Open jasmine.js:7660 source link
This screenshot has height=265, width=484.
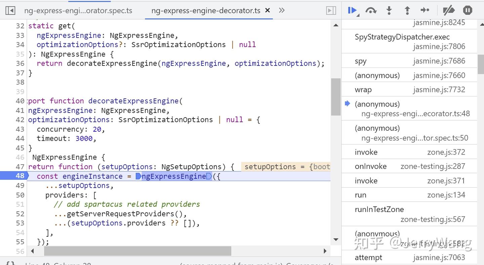(x=439, y=75)
